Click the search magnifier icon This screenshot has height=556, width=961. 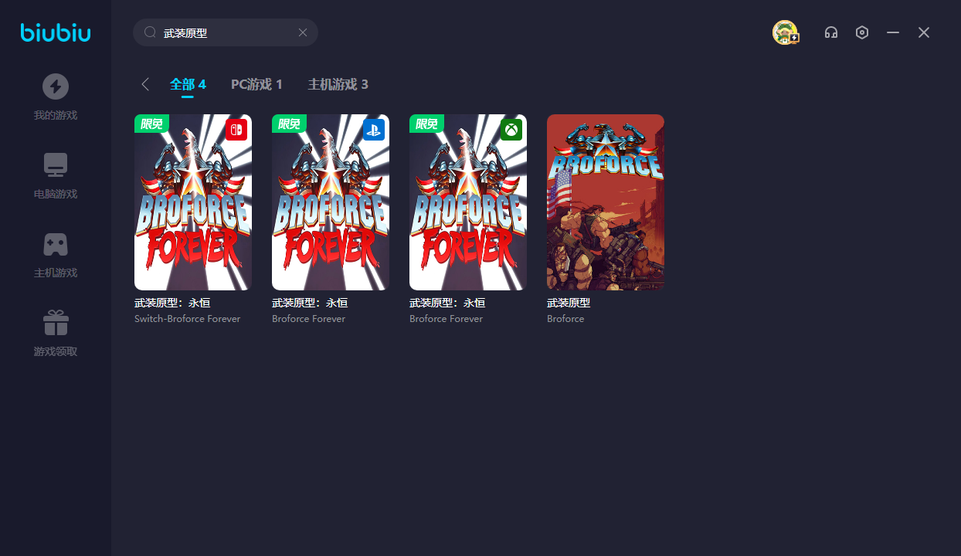(x=150, y=32)
